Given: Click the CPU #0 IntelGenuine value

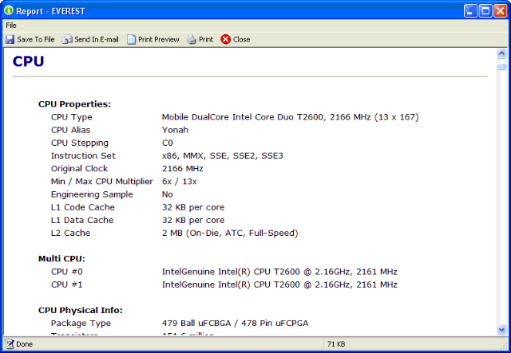Looking at the screenshot, I should click(x=279, y=272).
